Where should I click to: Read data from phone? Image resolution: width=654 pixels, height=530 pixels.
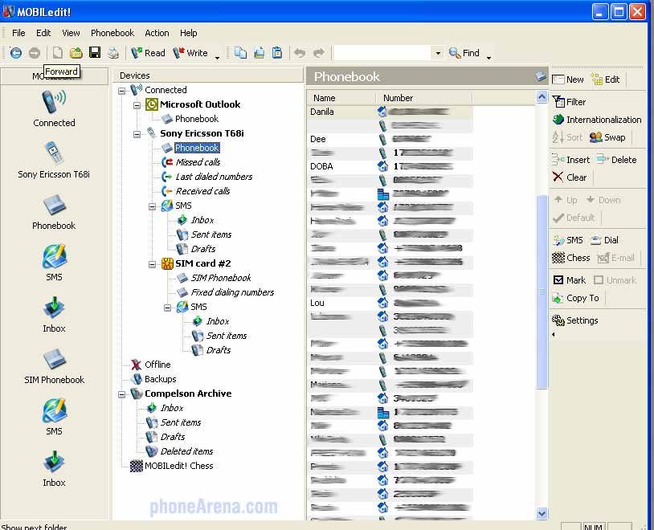(x=148, y=53)
